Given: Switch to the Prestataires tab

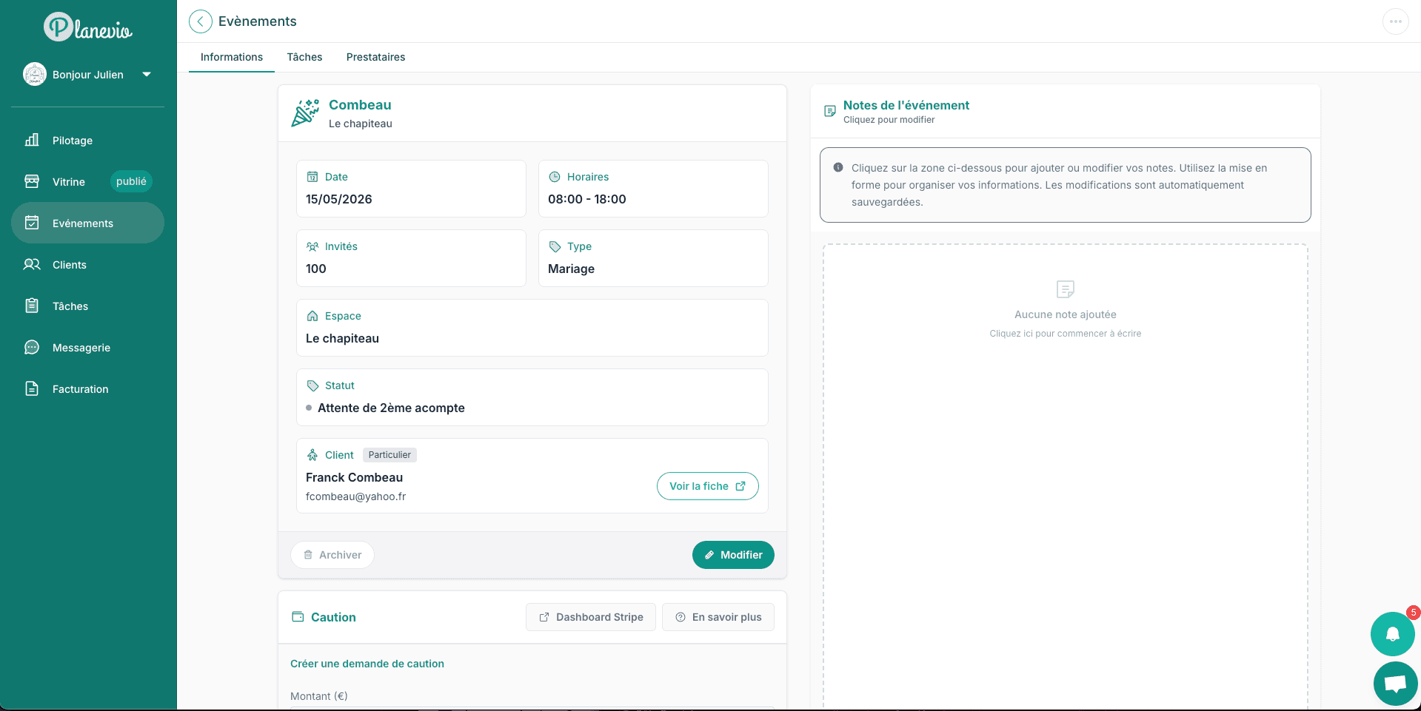Looking at the screenshot, I should [x=375, y=57].
